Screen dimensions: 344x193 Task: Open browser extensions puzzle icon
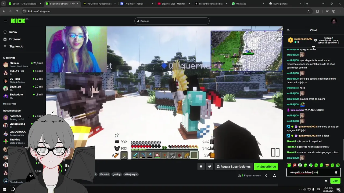click(318, 11)
